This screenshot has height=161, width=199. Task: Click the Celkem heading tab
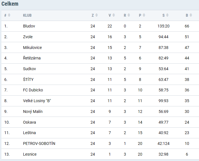click(x=10, y=4)
